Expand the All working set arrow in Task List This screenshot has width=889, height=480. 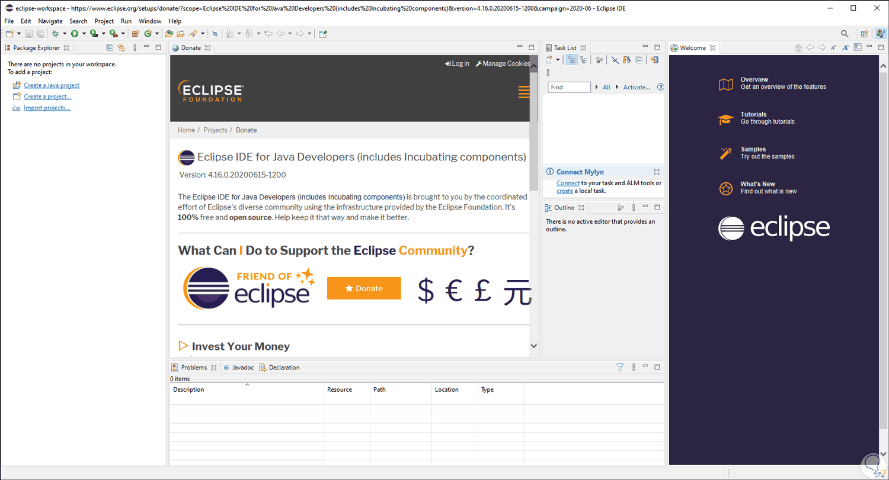tap(597, 87)
